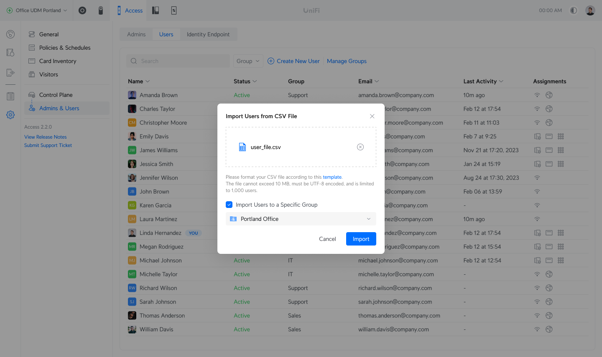Switch to the Users tab

click(x=166, y=34)
